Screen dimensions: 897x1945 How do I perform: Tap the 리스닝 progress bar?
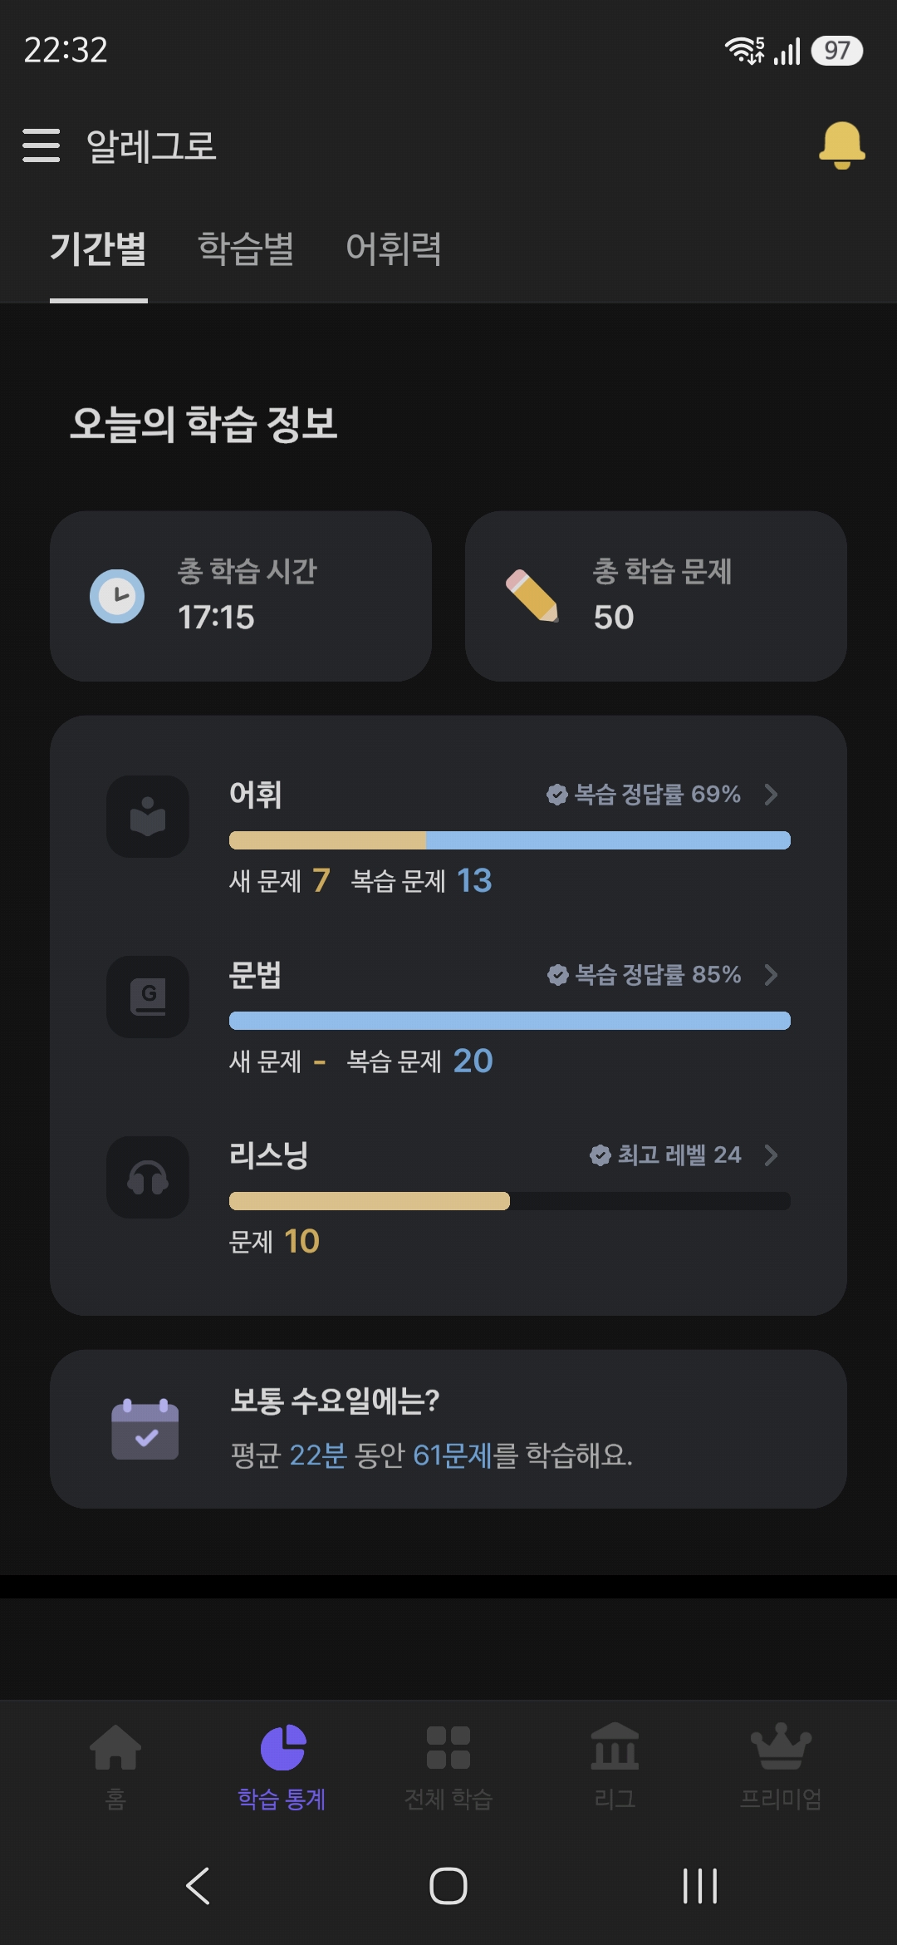510,1201
